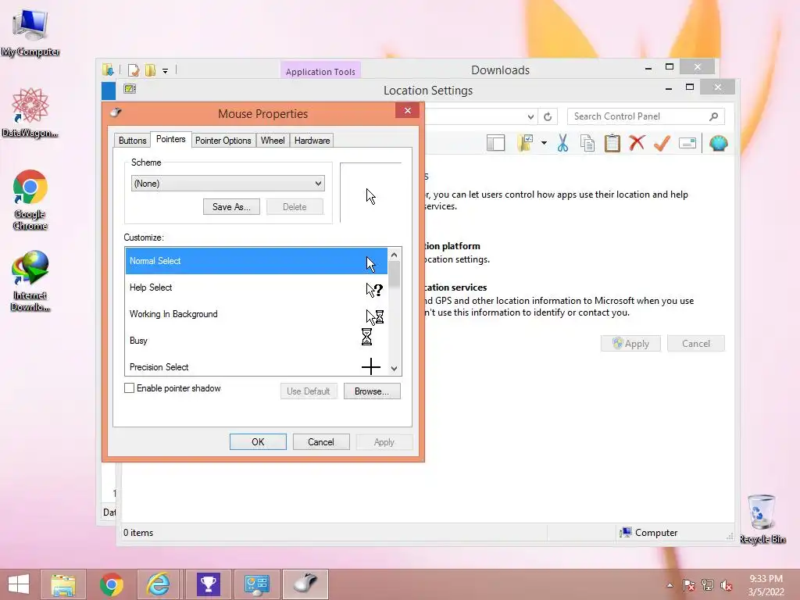Click the Customize list scrollbar thumb
This screenshot has width=800, height=600.
point(394,276)
